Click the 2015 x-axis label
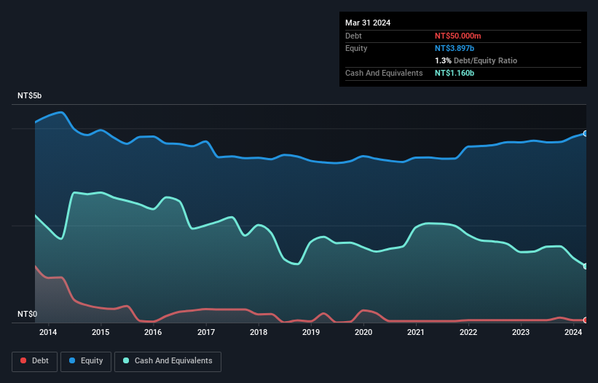 tap(101, 332)
